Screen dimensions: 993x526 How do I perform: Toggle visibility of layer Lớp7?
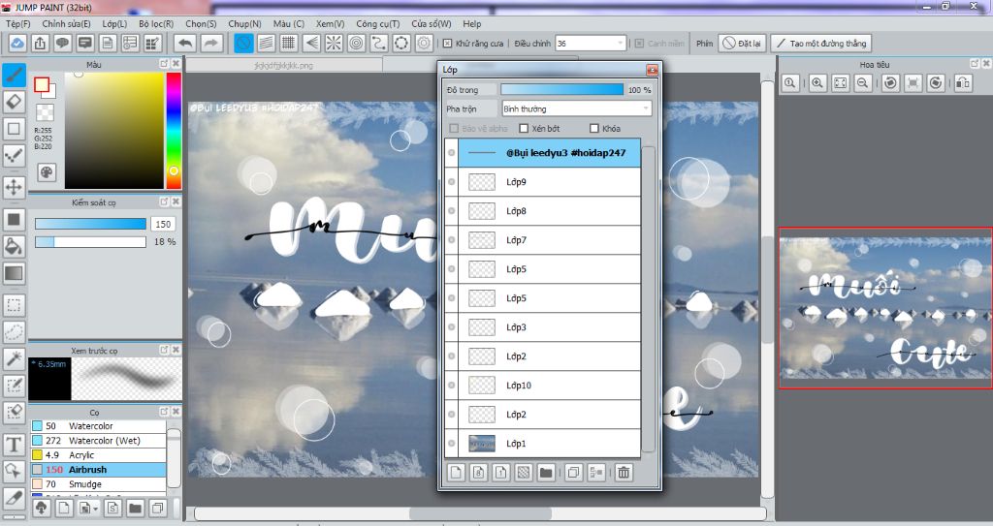(452, 240)
